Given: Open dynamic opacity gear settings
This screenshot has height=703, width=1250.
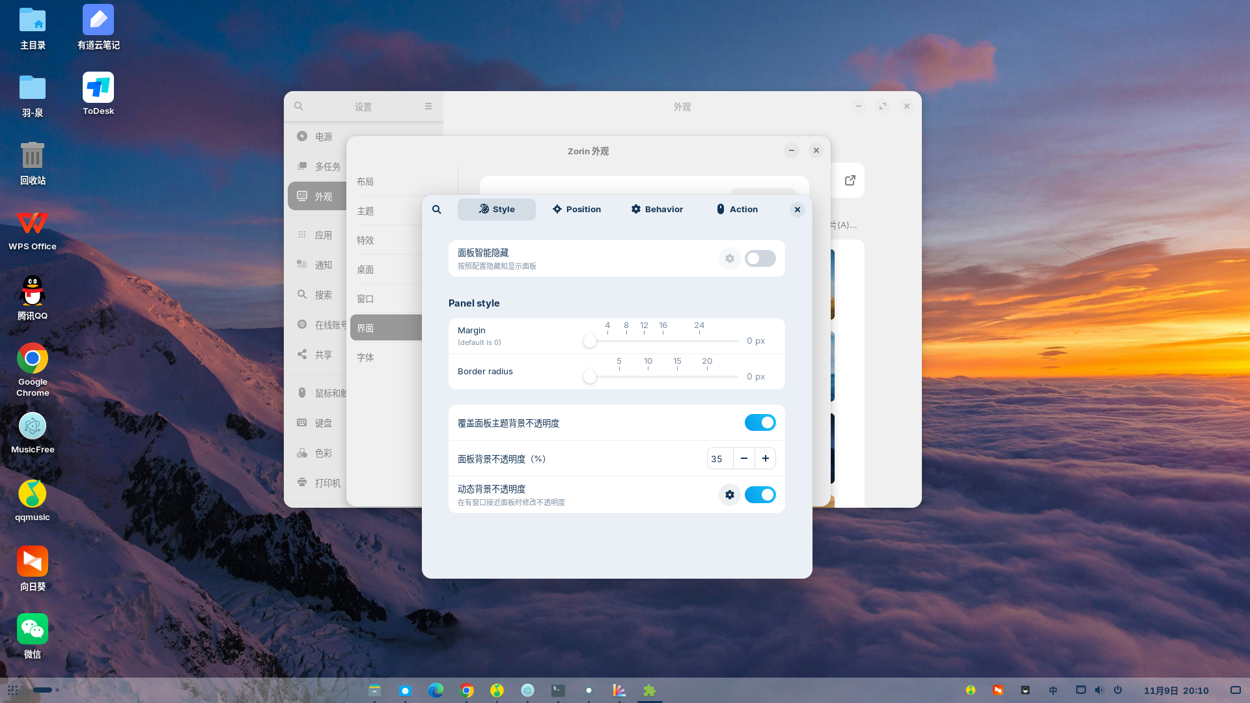Looking at the screenshot, I should [x=730, y=495].
